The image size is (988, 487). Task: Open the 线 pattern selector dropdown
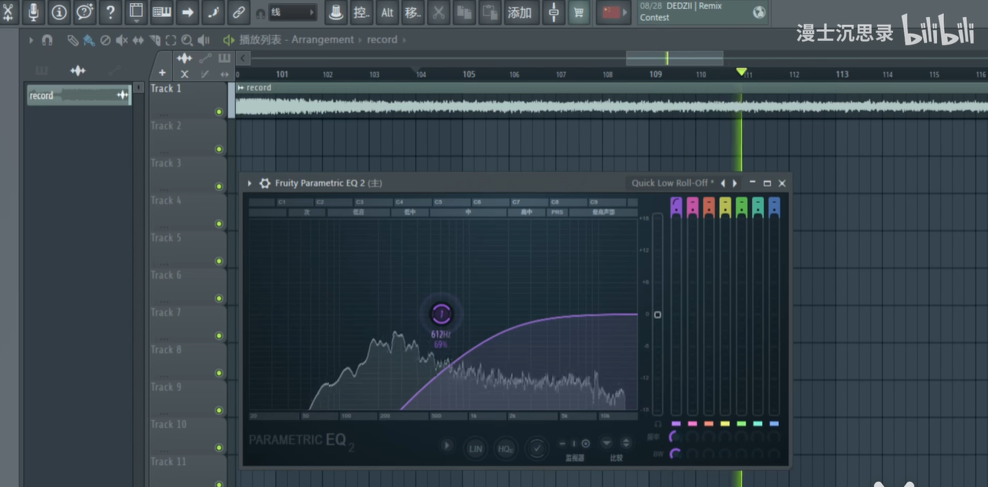(x=292, y=13)
